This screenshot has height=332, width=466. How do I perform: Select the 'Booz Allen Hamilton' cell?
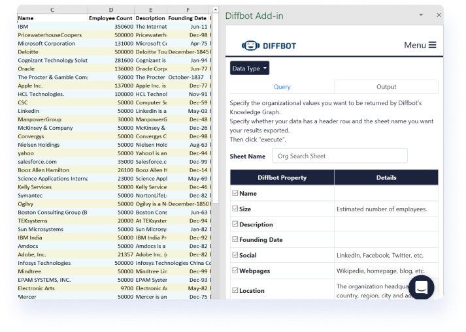point(52,170)
